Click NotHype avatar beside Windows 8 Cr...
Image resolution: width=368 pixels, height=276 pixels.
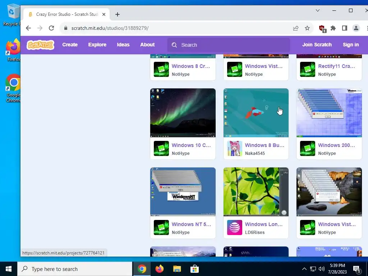pyautogui.click(x=161, y=69)
